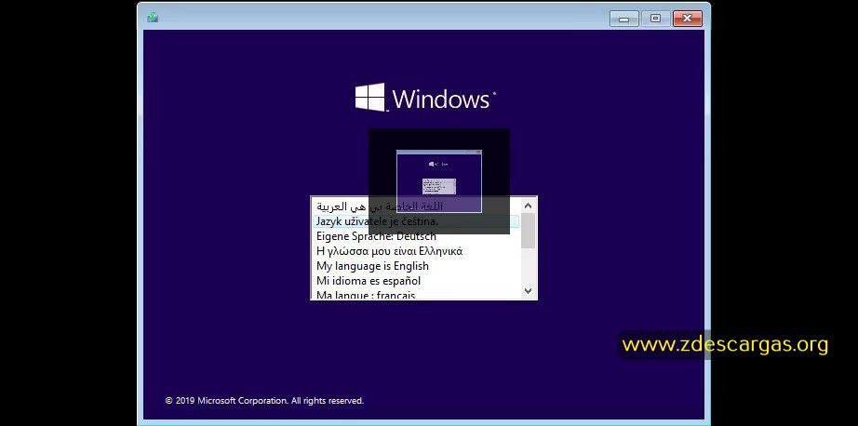Minimize the virtual machine window
858x426 pixels.
624,19
